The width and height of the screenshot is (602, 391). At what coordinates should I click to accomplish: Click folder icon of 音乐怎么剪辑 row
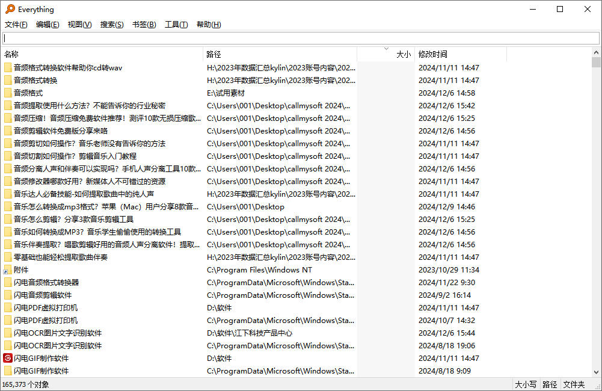point(8,220)
